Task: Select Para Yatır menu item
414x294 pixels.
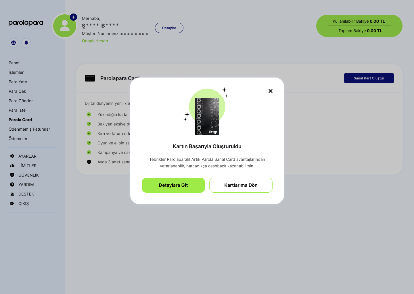Action: pos(18,82)
